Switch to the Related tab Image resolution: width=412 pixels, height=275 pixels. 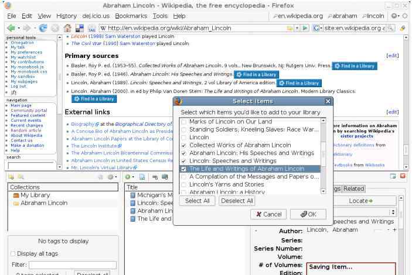[353, 188]
